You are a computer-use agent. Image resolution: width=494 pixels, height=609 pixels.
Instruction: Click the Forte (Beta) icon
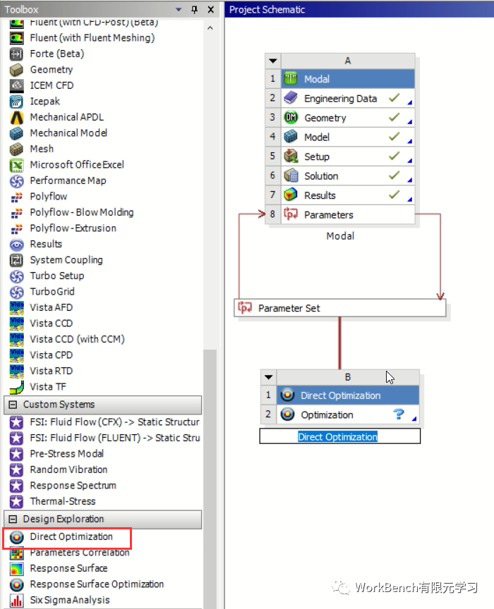pos(16,54)
